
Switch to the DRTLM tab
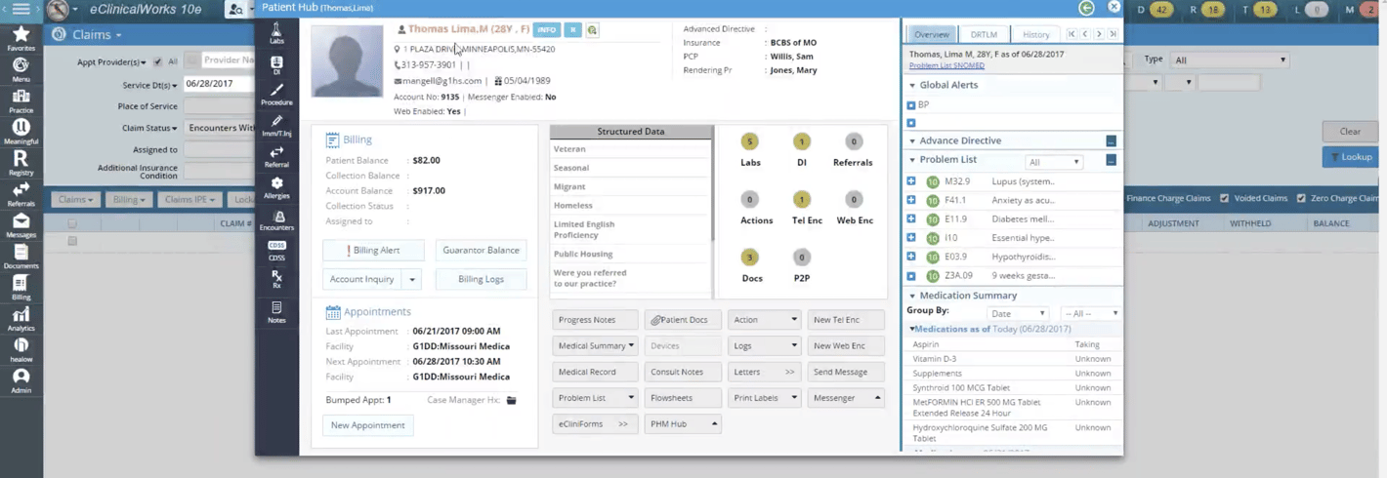coord(983,34)
